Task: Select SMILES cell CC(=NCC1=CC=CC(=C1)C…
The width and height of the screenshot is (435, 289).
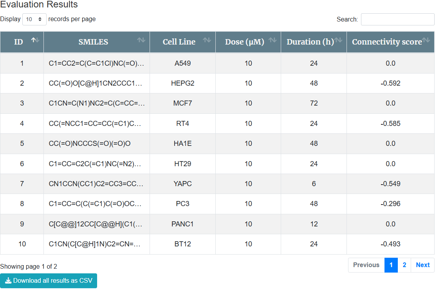Action: [x=95, y=124]
